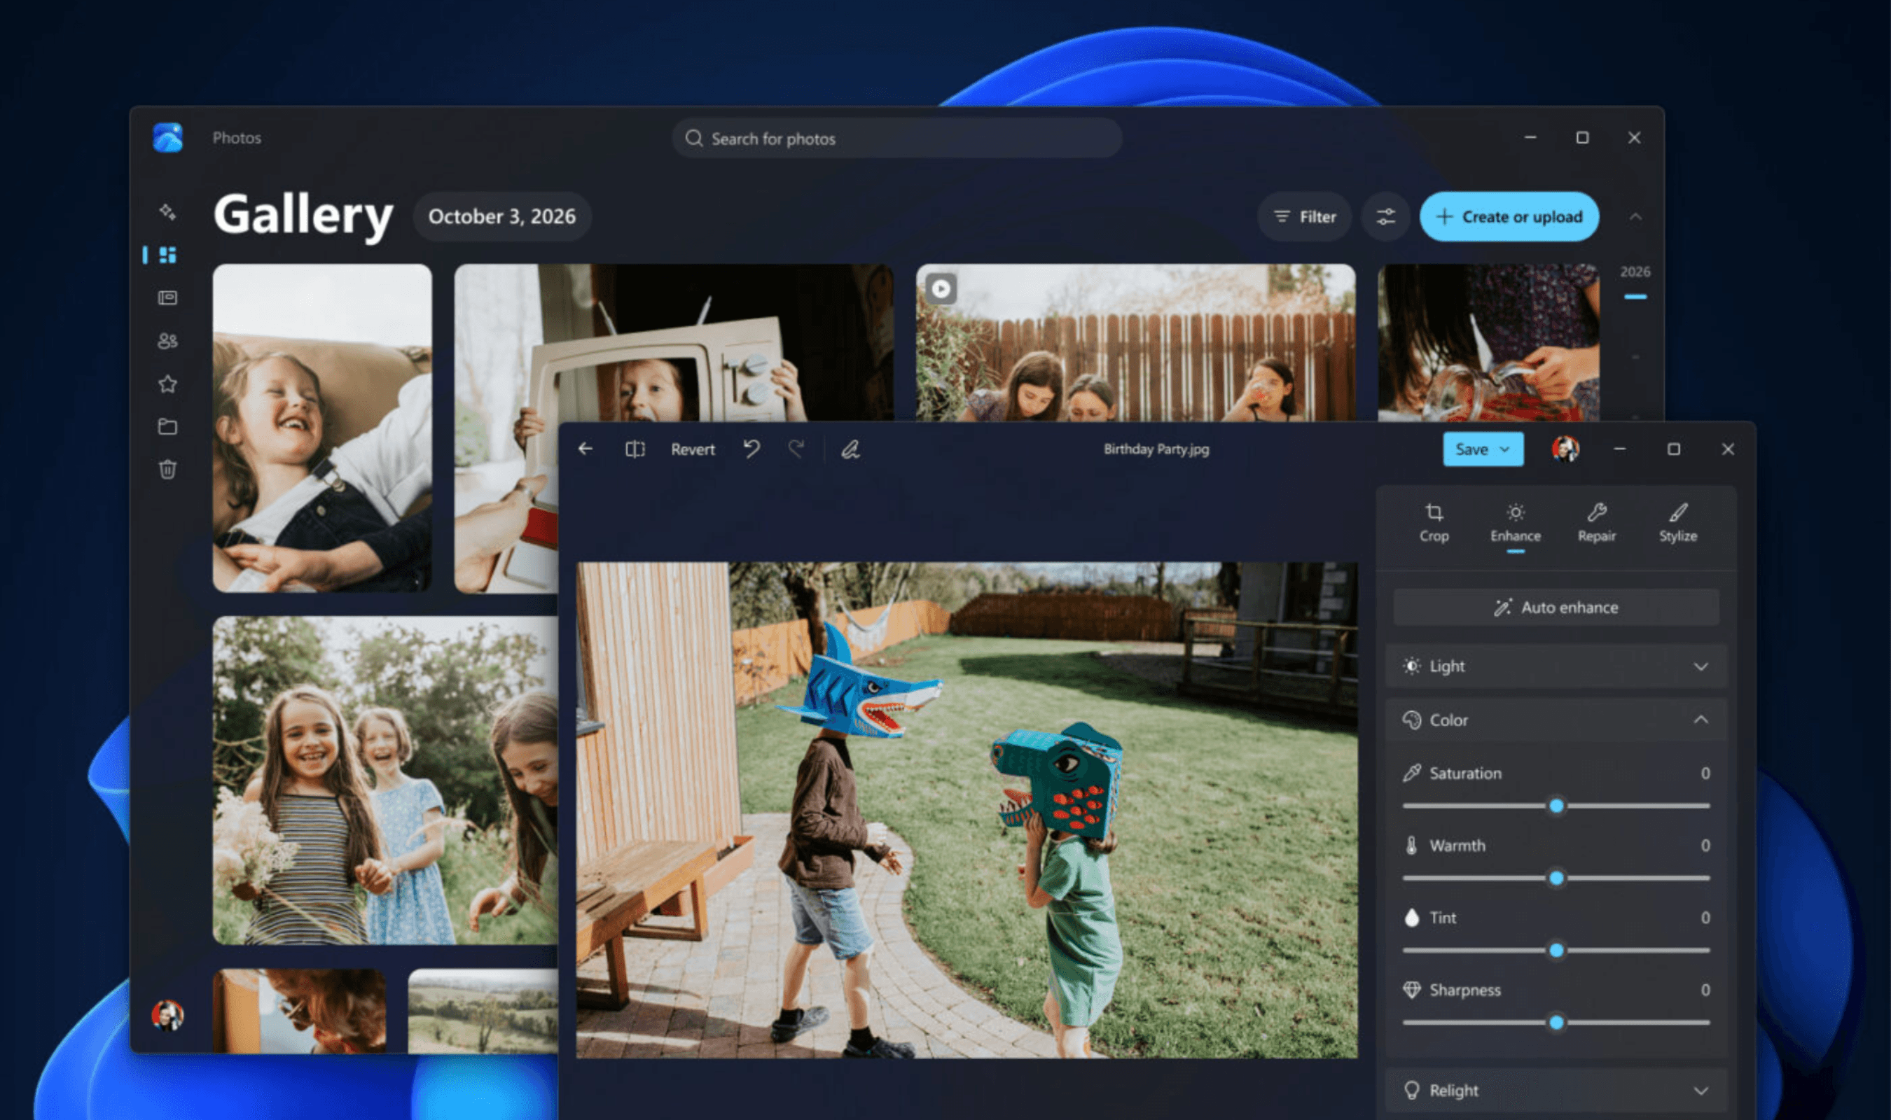
Task: Open the Trash bin icon in sidebar
Action: pos(167,470)
